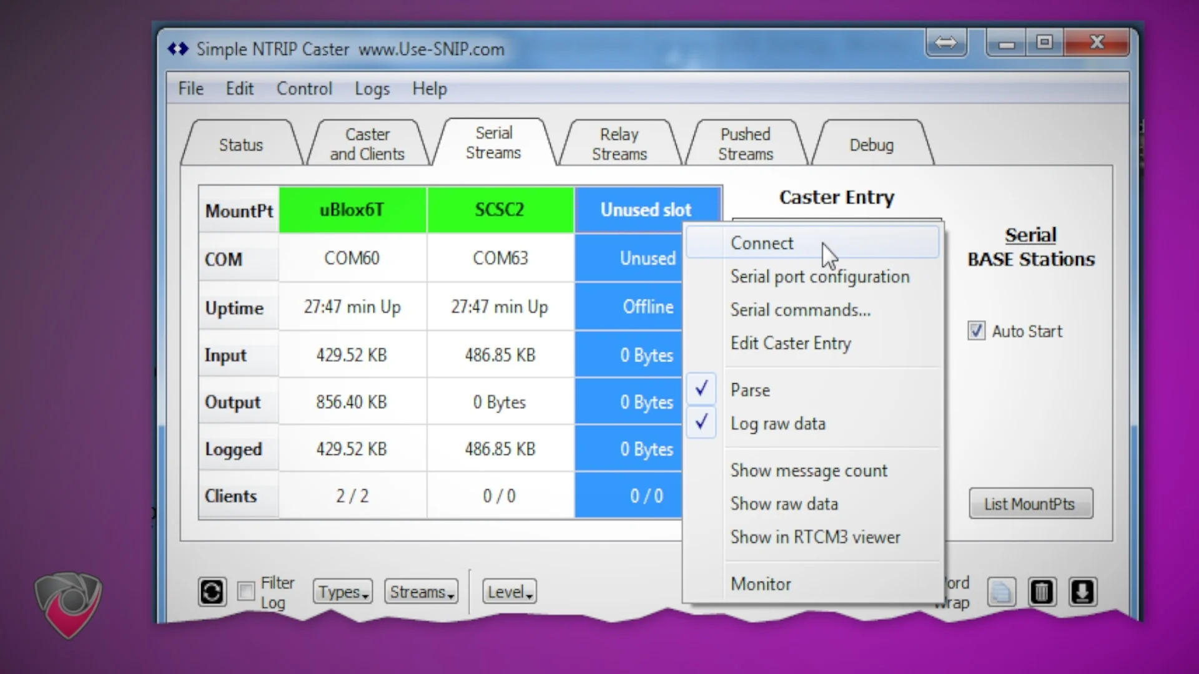Switch to the Status tab
Screen dimensions: 1199x674
coord(241,144)
